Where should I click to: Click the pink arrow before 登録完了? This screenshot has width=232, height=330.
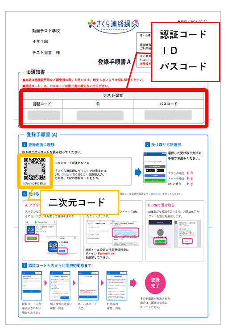click(x=133, y=283)
